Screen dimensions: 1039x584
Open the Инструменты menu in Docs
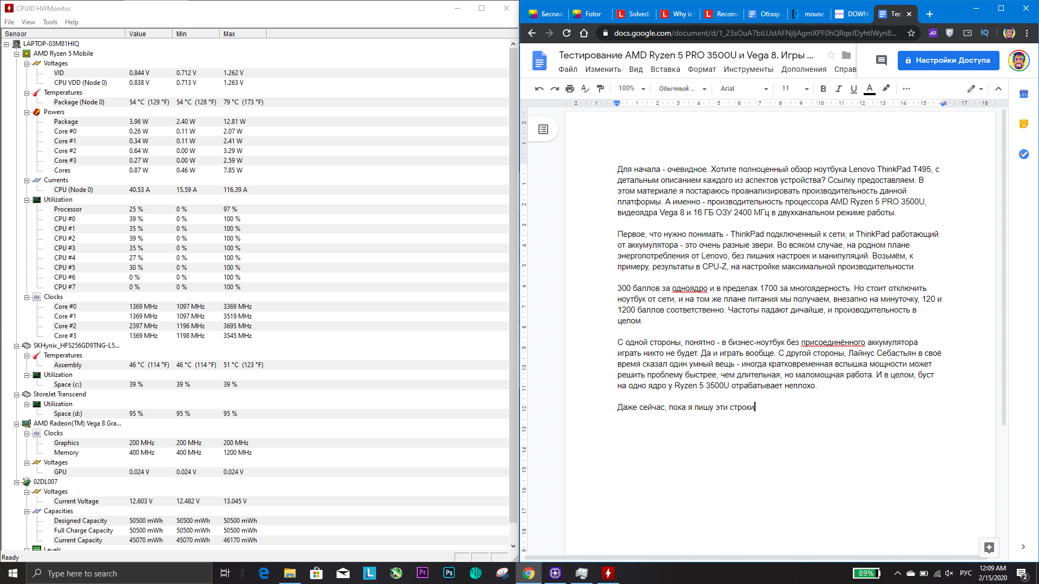(748, 69)
